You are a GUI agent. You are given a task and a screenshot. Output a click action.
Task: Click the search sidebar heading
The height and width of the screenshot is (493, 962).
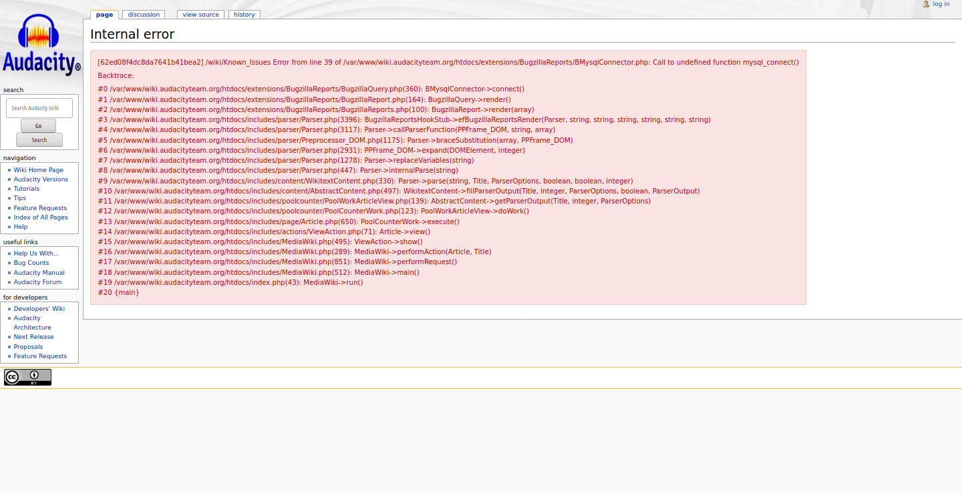tap(13, 89)
